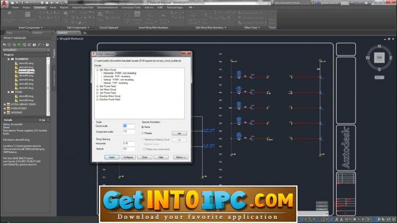Select the None radio button under Special Annotation
This screenshot has width=397, height=223.
[x=142, y=127]
